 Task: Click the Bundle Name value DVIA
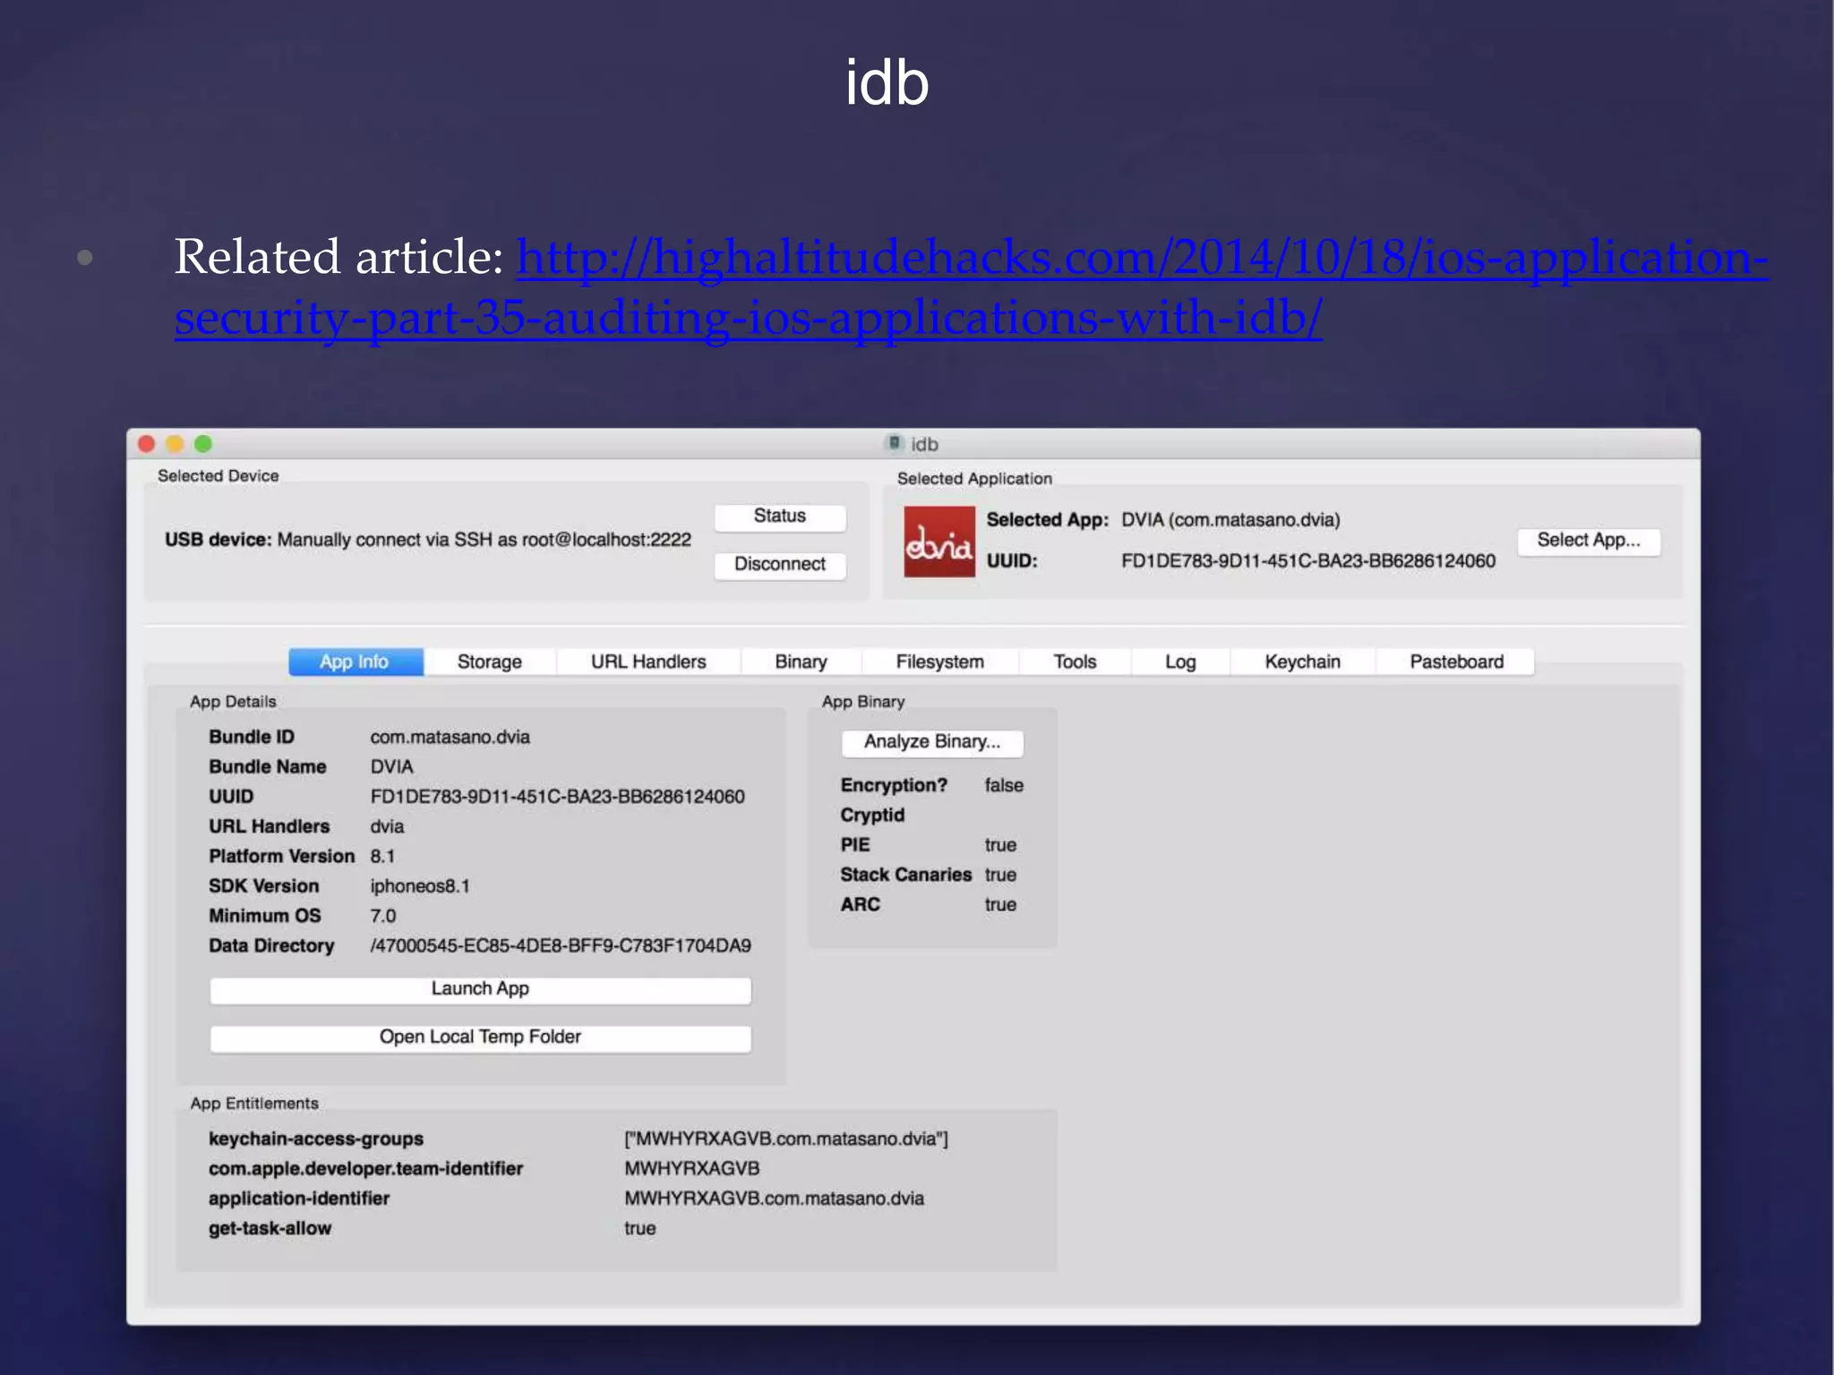(392, 767)
